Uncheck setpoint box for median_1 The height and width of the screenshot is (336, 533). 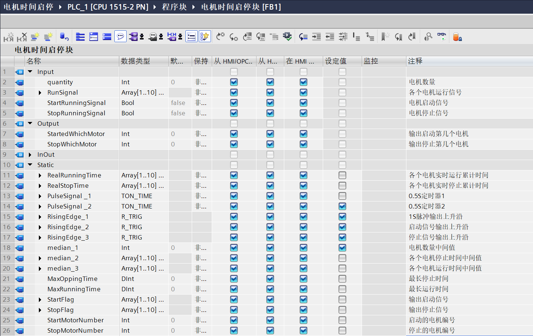342,248
